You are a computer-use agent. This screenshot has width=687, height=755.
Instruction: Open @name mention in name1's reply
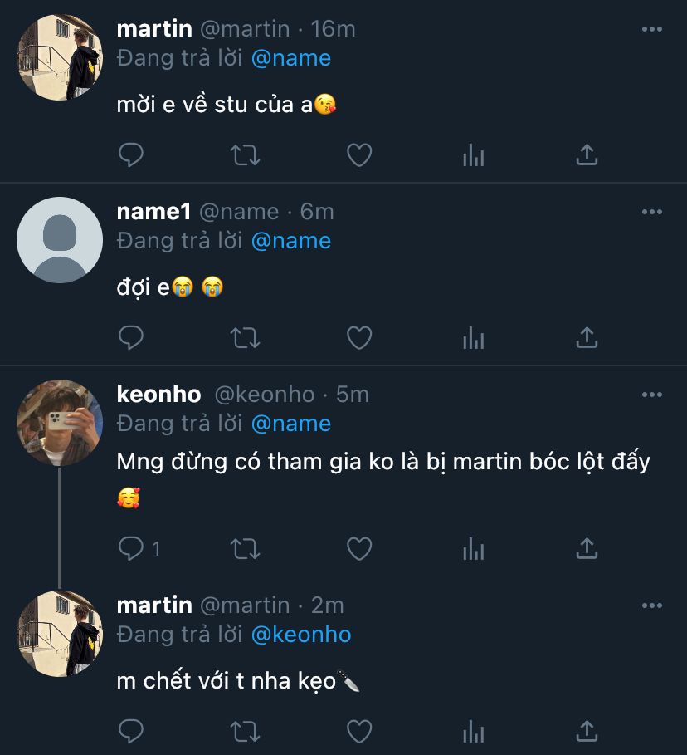pyautogui.click(x=290, y=241)
